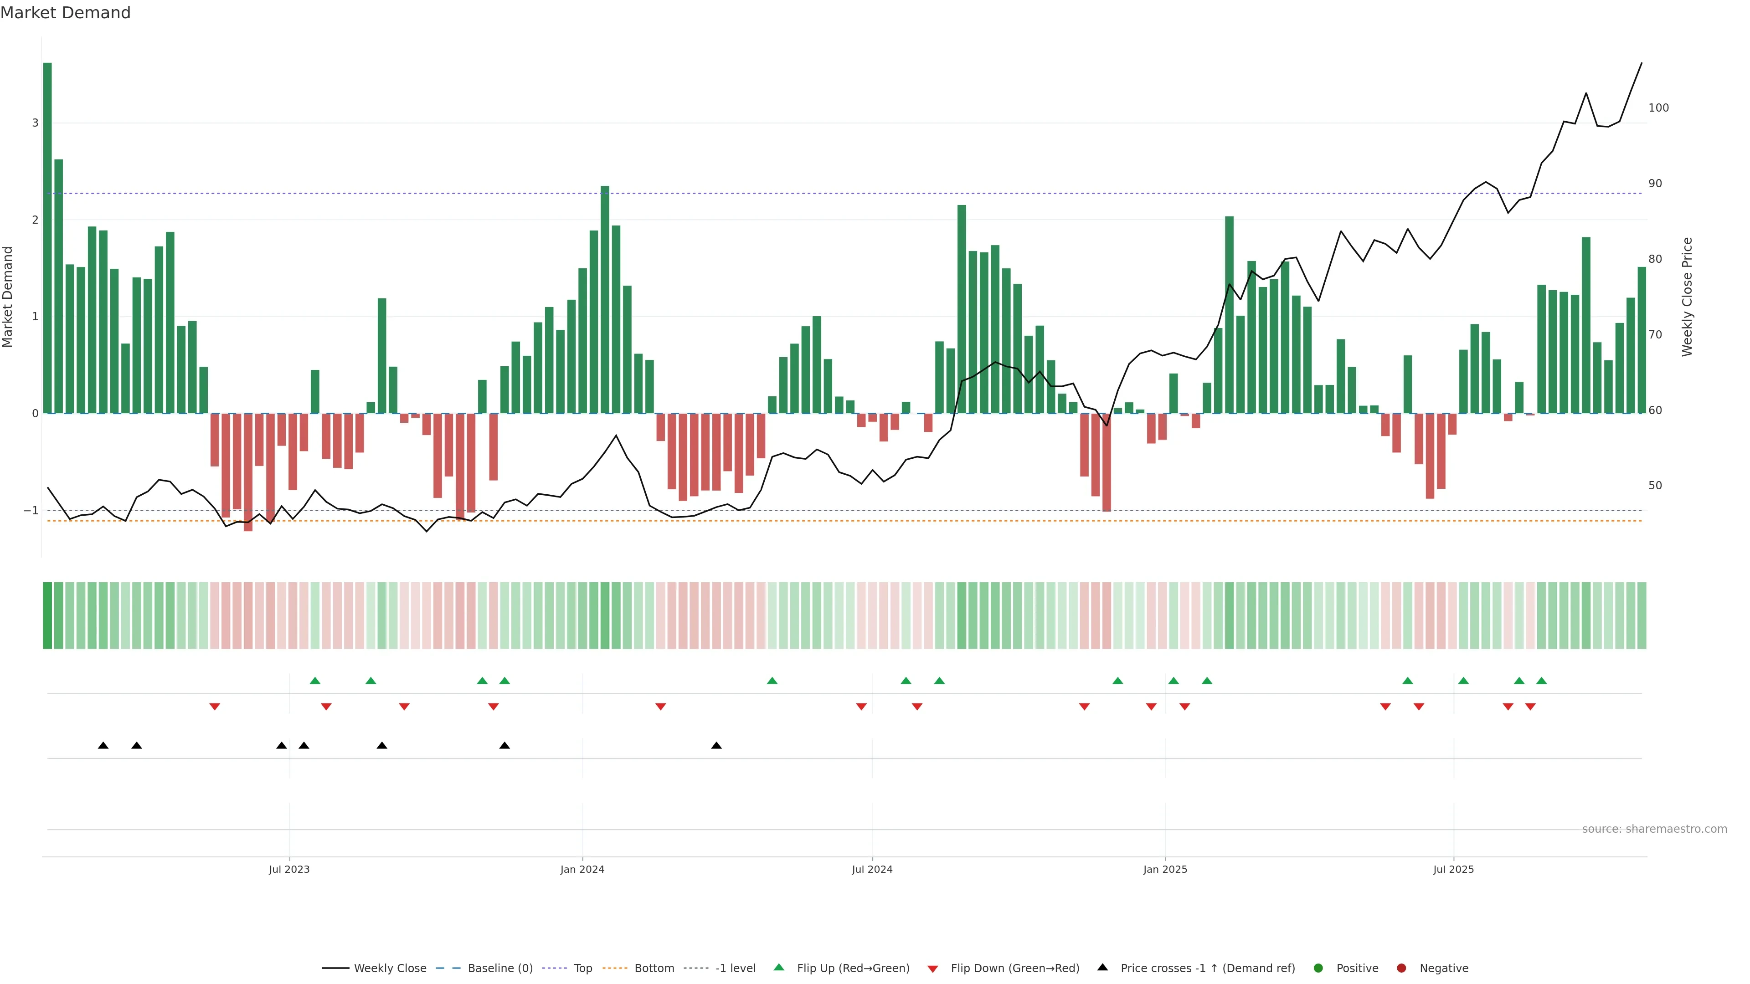Click the dark red Negative legend dot
Image resolution: width=1750 pixels, height=984 pixels.
[x=1401, y=969]
